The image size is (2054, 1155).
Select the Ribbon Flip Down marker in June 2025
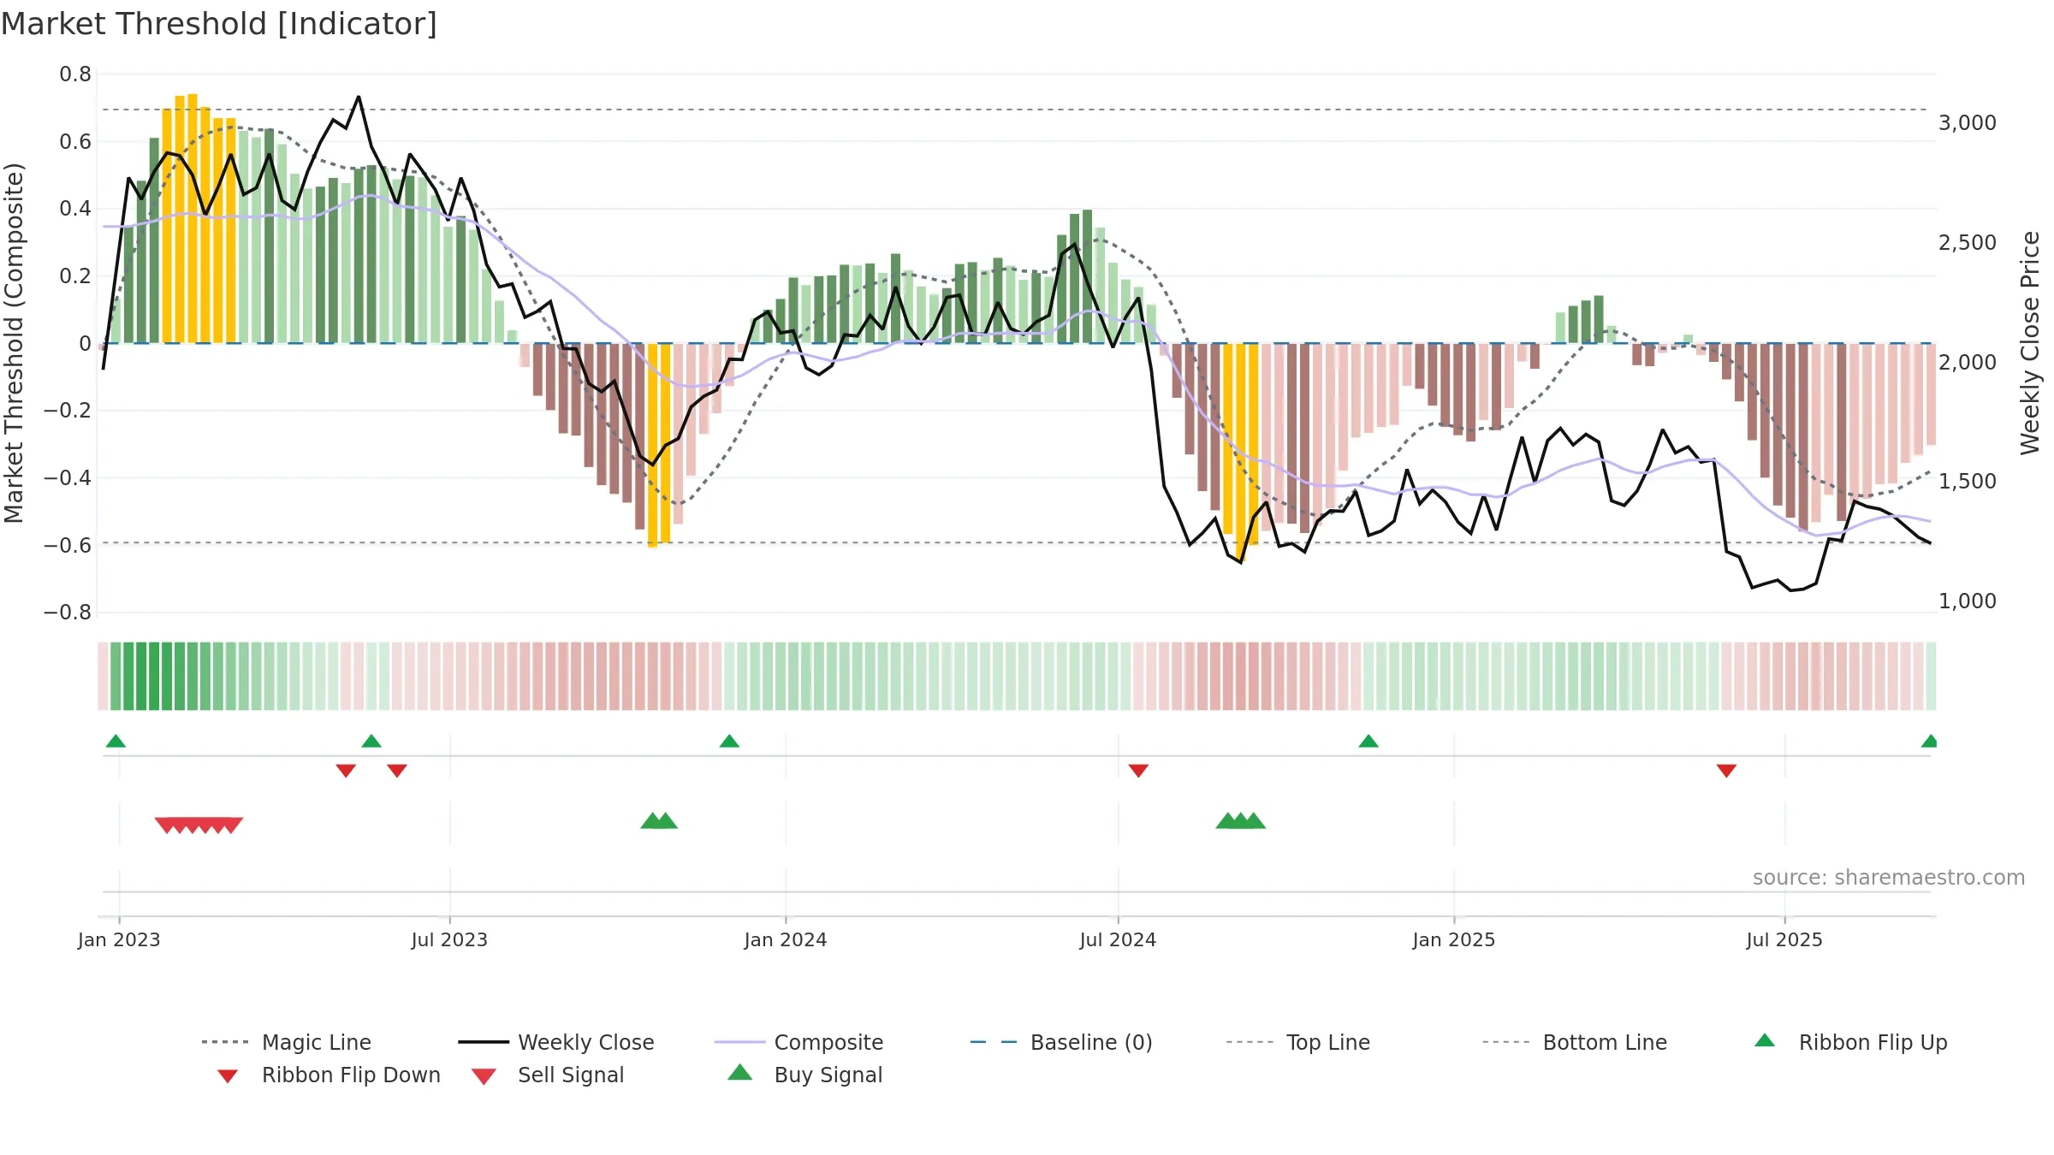pyautogui.click(x=1726, y=771)
